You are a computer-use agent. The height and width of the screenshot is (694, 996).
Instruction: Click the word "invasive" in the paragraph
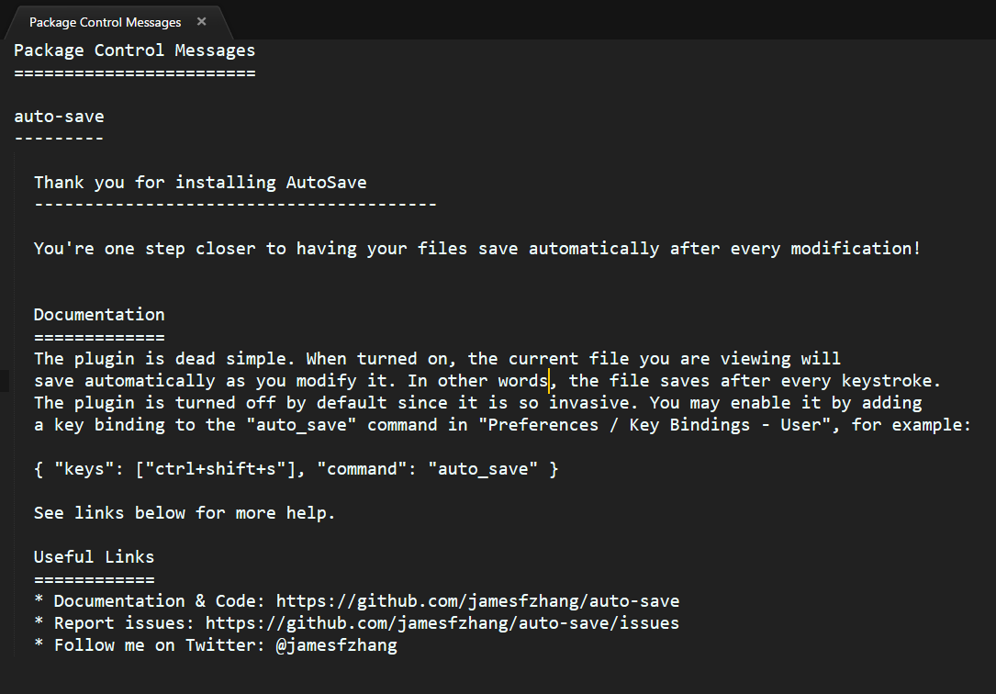coord(588,403)
